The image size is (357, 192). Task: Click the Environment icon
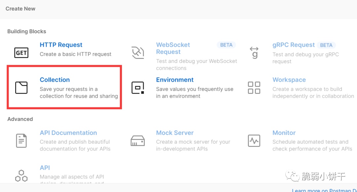click(x=138, y=88)
